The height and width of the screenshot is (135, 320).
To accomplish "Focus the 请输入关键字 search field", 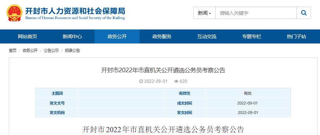I will [x=256, y=13].
